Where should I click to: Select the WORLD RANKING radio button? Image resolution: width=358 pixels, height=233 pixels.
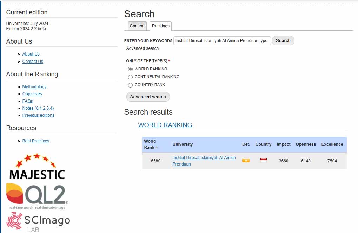point(130,69)
